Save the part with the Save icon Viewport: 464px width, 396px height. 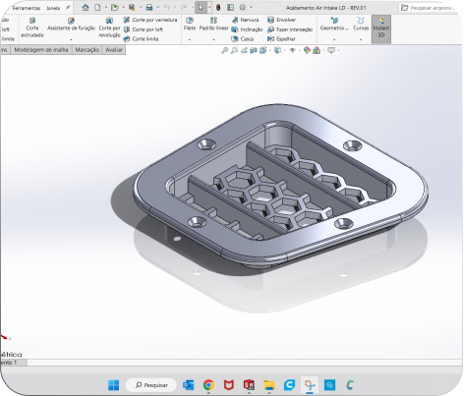pos(132,7)
